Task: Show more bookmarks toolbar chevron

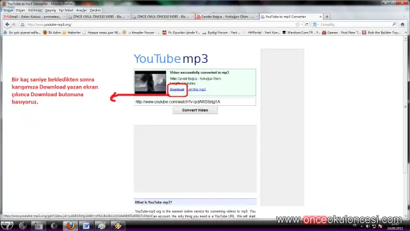Action: pos(406,33)
